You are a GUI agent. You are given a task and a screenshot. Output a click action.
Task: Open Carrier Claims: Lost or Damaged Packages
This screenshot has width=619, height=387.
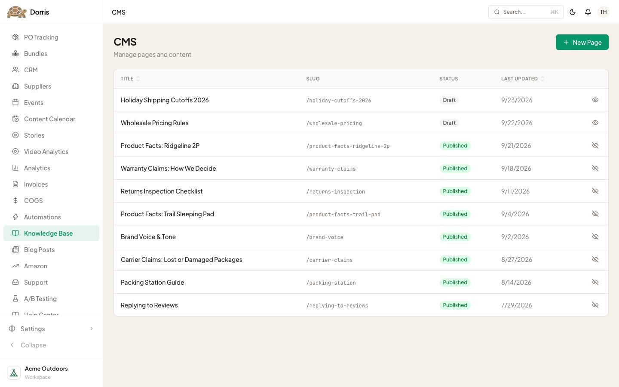pyautogui.click(x=181, y=260)
